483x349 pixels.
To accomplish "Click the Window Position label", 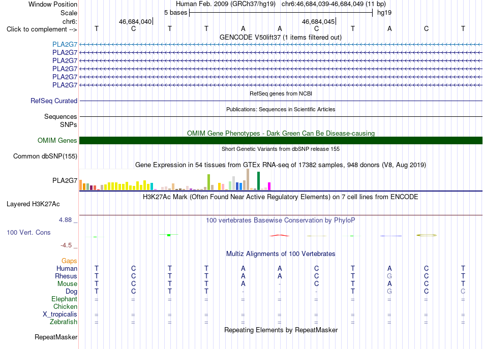I will [x=53, y=4].
